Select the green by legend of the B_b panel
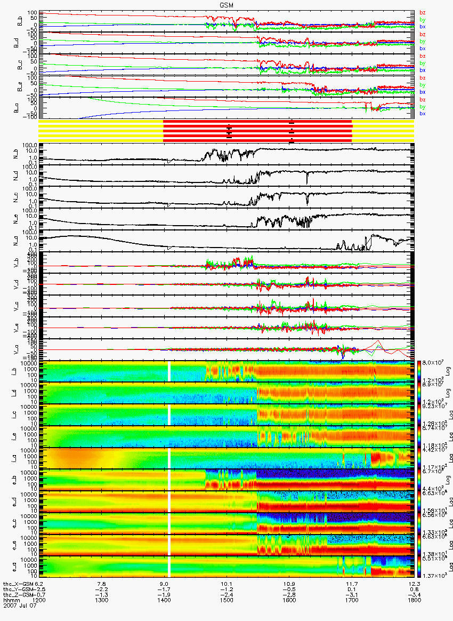Viewport: 453px width, 621px height. [x=423, y=20]
